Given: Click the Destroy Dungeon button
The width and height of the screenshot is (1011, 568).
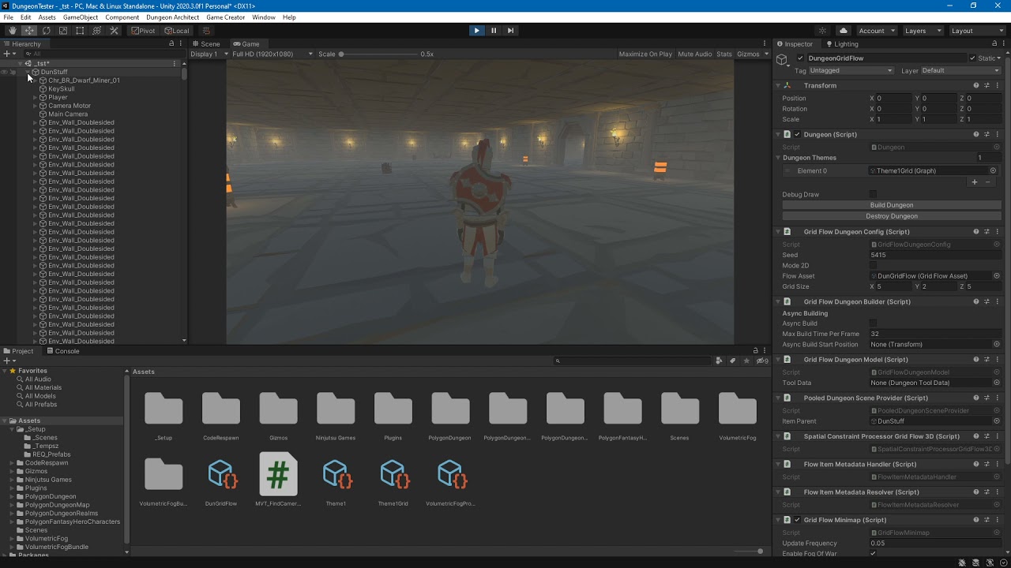Looking at the screenshot, I should pos(892,216).
